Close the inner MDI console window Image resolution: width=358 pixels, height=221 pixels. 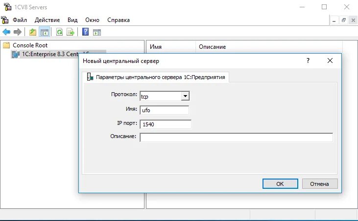353,20
